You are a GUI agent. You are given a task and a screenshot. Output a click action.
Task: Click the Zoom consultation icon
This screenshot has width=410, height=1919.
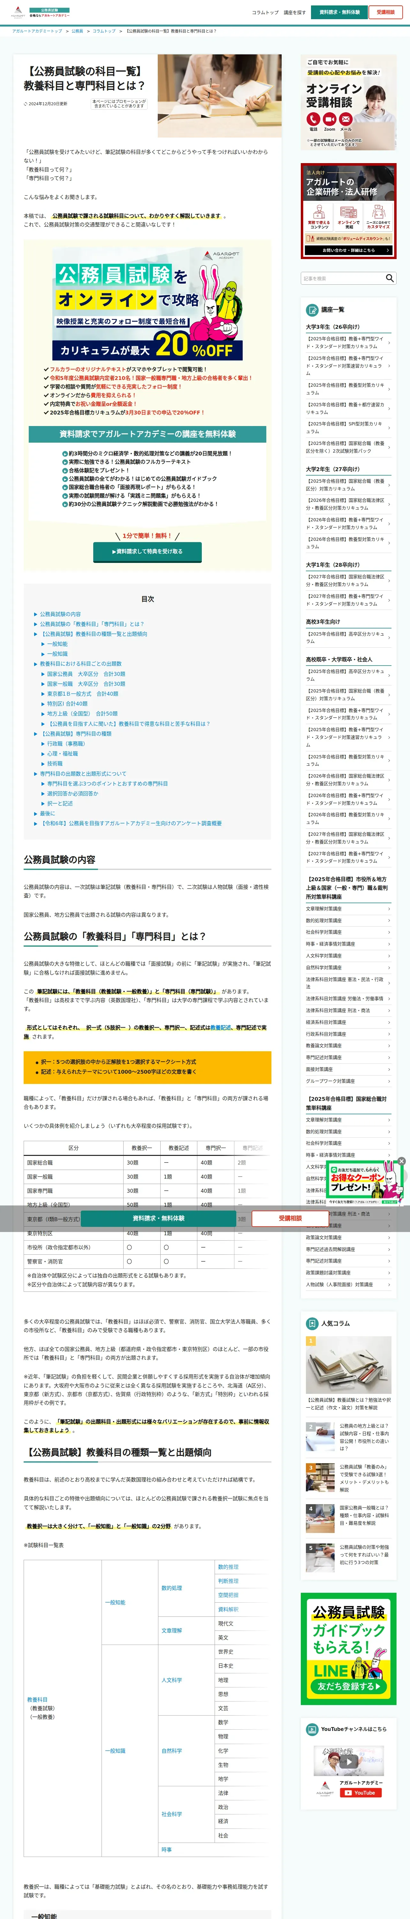(330, 119)
